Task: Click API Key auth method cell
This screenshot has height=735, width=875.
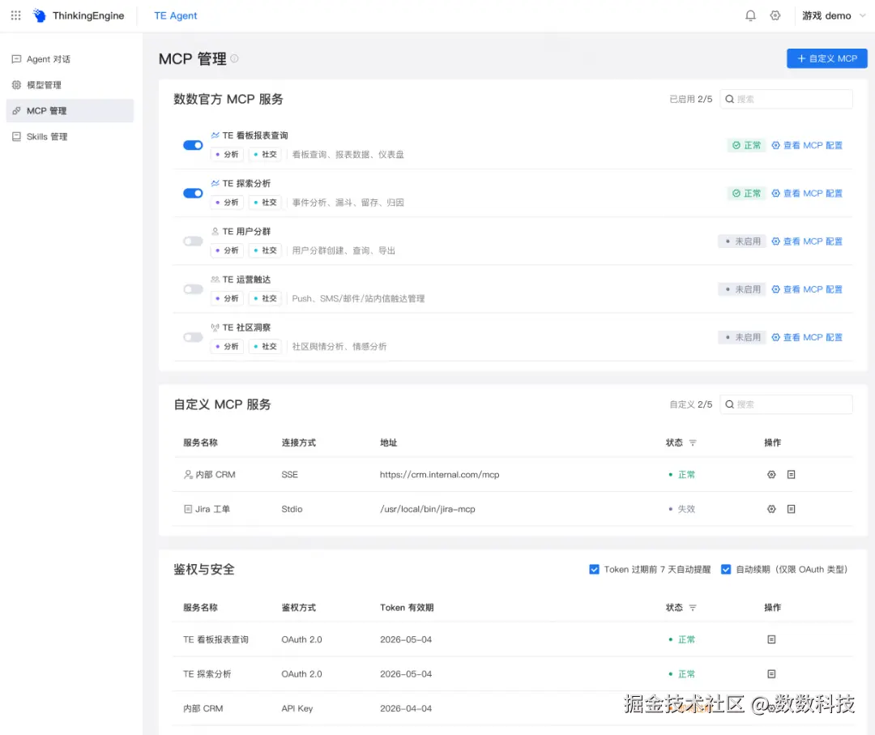Action: click(297, 708)
